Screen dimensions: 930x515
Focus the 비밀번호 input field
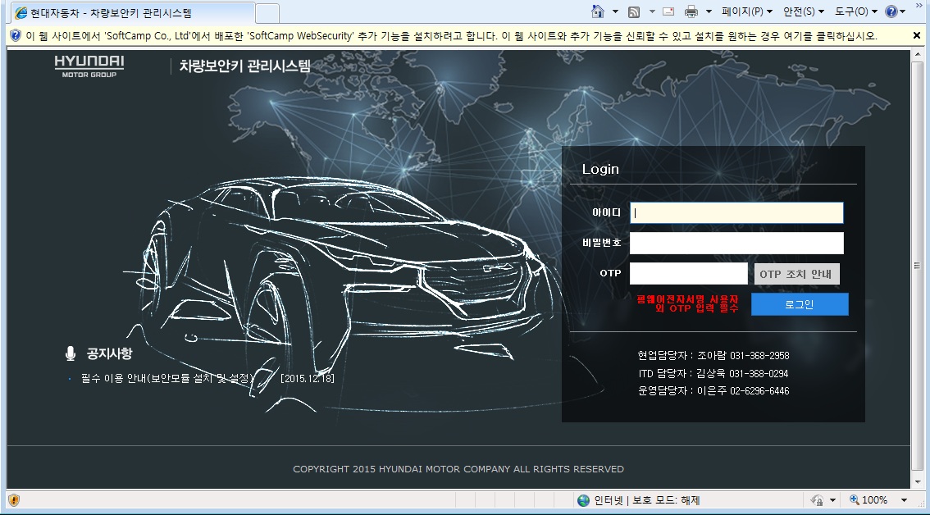click(736, 244)
